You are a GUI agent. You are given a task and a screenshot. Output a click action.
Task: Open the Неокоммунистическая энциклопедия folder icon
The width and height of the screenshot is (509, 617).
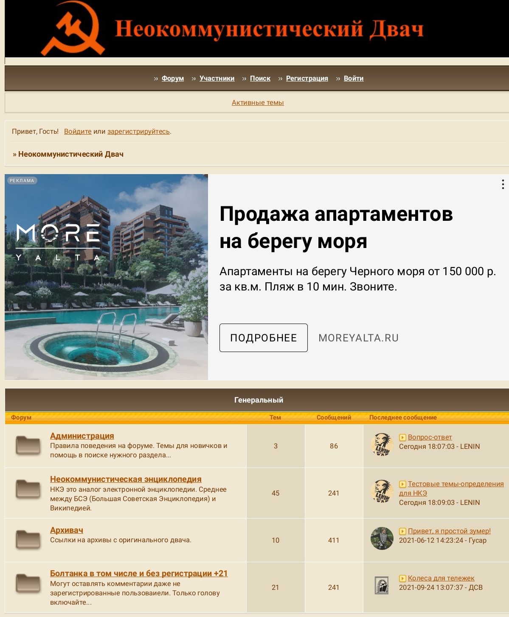(x=28, y=489)
